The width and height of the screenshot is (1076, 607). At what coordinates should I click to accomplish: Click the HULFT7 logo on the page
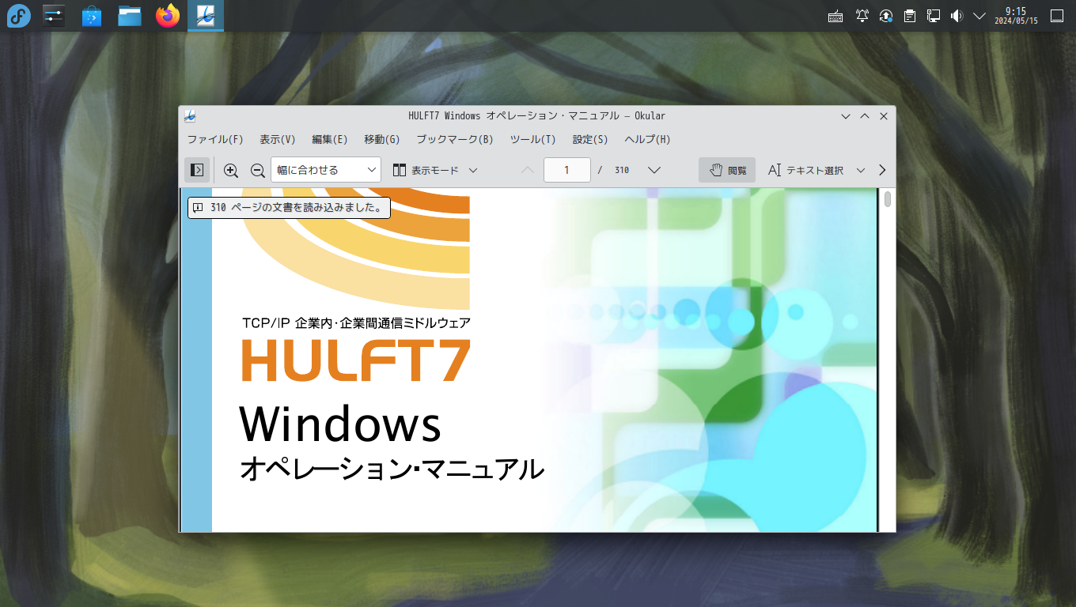tap(356, 360)
